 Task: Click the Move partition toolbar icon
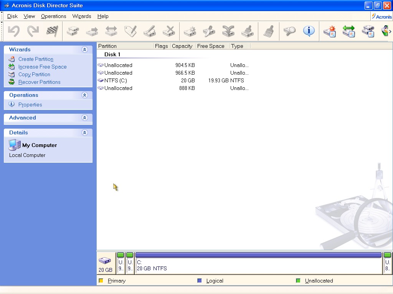(92, 31)
